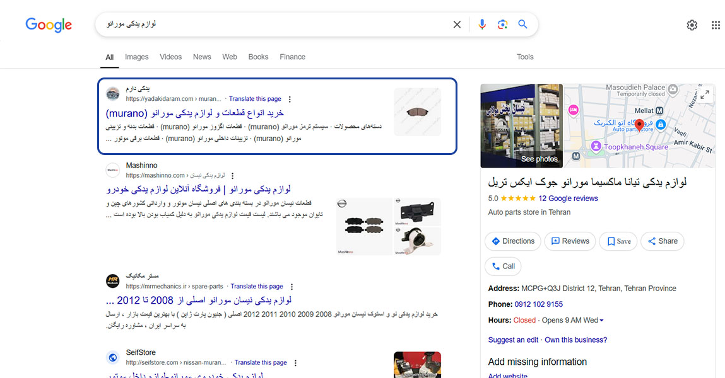Switch to the News tab
This screenshot has width=725, height=378.
(202, 57)
